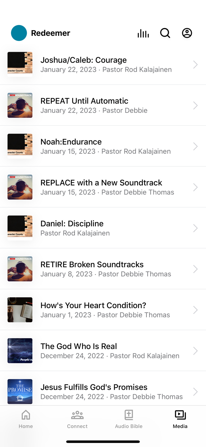Open RETIRE Broken Soundtracks sermon
The height and width of the screenshot is (447, 206).
tap(92, 269)
